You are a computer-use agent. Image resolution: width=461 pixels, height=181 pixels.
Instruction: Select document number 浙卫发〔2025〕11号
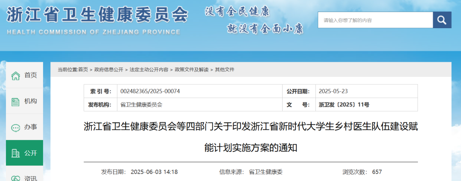[344, 105]
